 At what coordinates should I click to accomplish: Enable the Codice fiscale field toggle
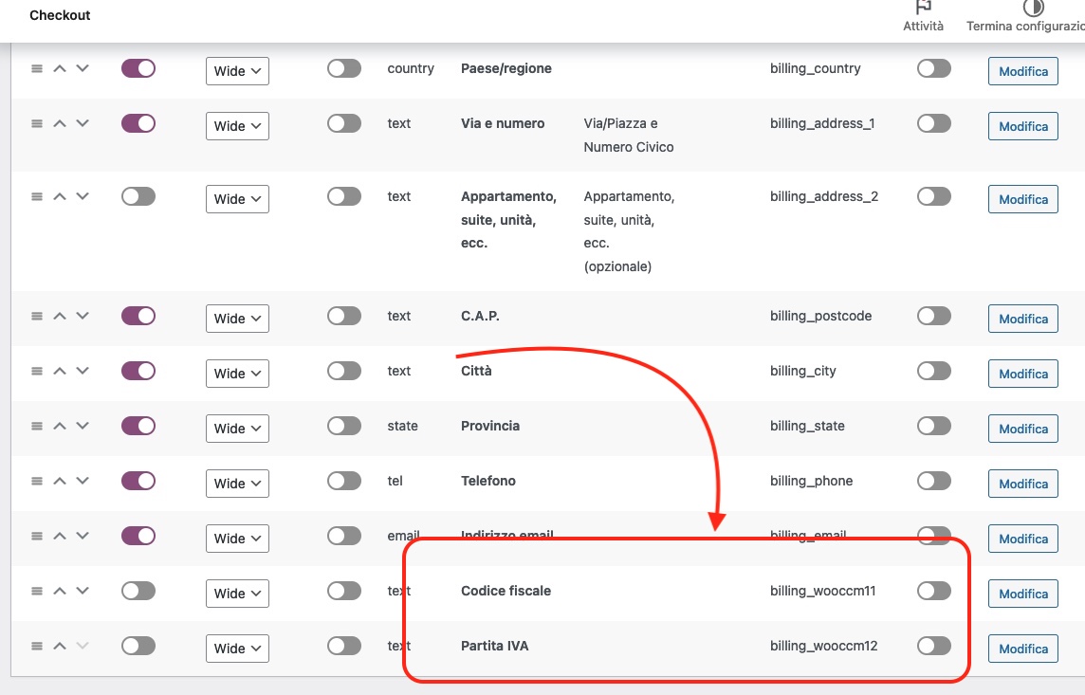[x=138, y=592]
